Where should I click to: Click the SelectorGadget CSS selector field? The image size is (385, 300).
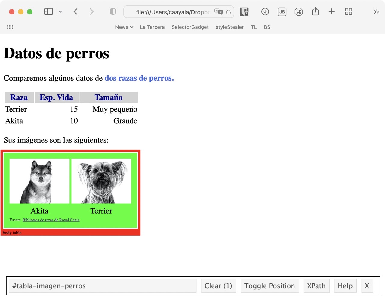click(x=103, y=286)
